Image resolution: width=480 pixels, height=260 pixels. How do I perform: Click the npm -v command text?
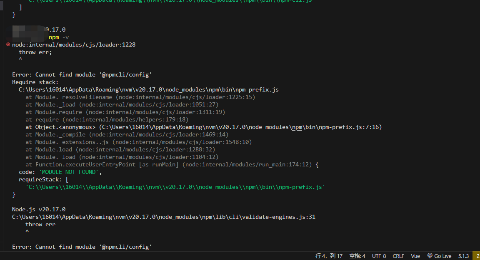coord(57,37)
